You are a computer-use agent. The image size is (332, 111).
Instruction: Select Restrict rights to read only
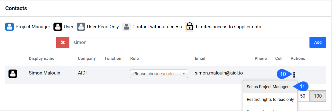[270, 99]
